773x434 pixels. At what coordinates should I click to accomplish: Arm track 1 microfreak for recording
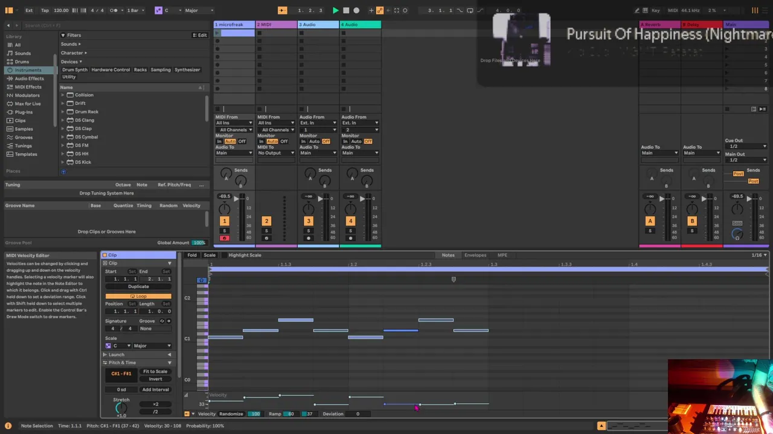point(224,238)
